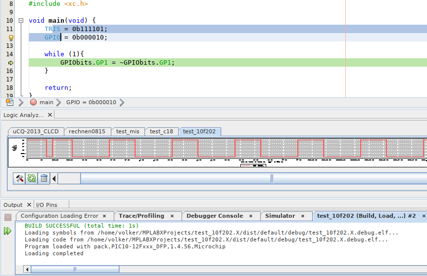Viewport: 427px width, 276px height.
Task: Click logic analyzer scroll-left arrow
Action: pos(54,178)
